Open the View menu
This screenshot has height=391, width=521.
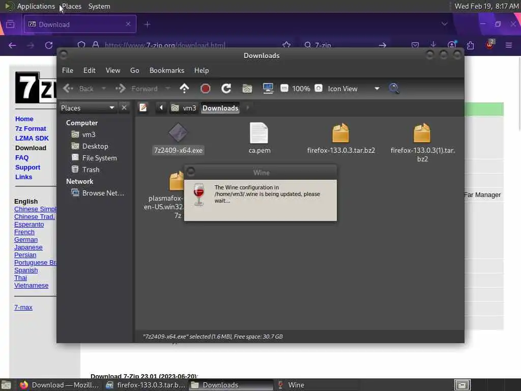click(112, 70)
